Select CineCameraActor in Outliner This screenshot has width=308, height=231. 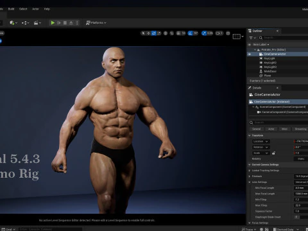click(x=275, y=54)
